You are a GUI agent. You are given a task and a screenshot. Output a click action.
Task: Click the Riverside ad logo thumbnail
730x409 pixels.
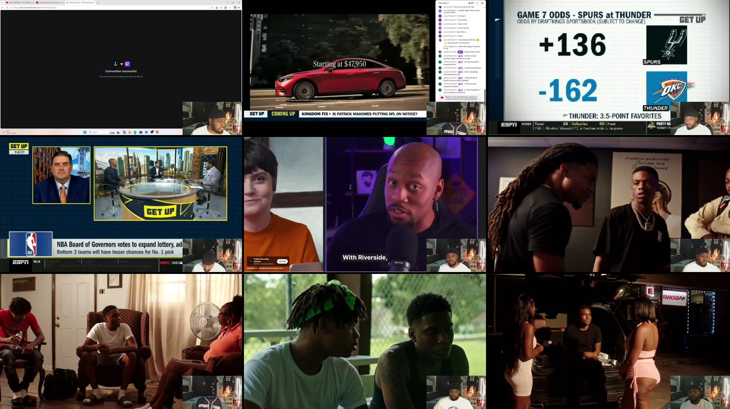[x=250, y=261]
